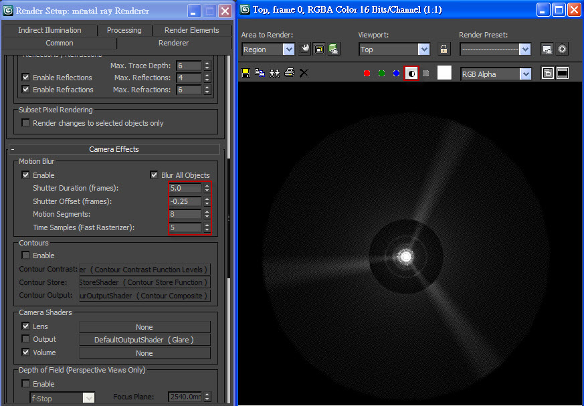
Task: Adjust the Max. Reflections spinner
Action: click(x=207, y=78)
